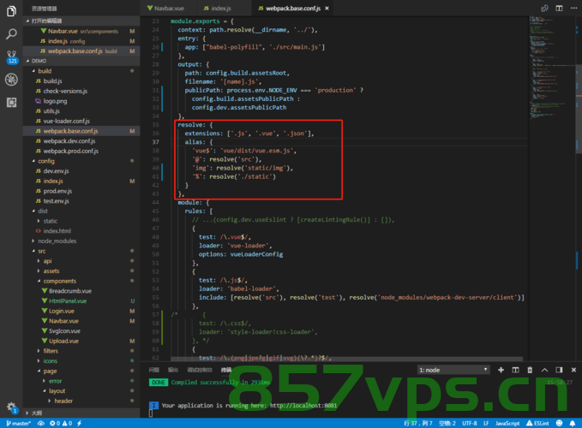Expand the api folder
Image resolution: width=582 pixels, height=428 pixels.
coord(81,261)
